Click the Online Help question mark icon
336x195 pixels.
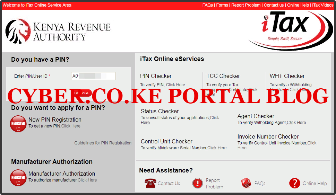[x=294, y=183]
